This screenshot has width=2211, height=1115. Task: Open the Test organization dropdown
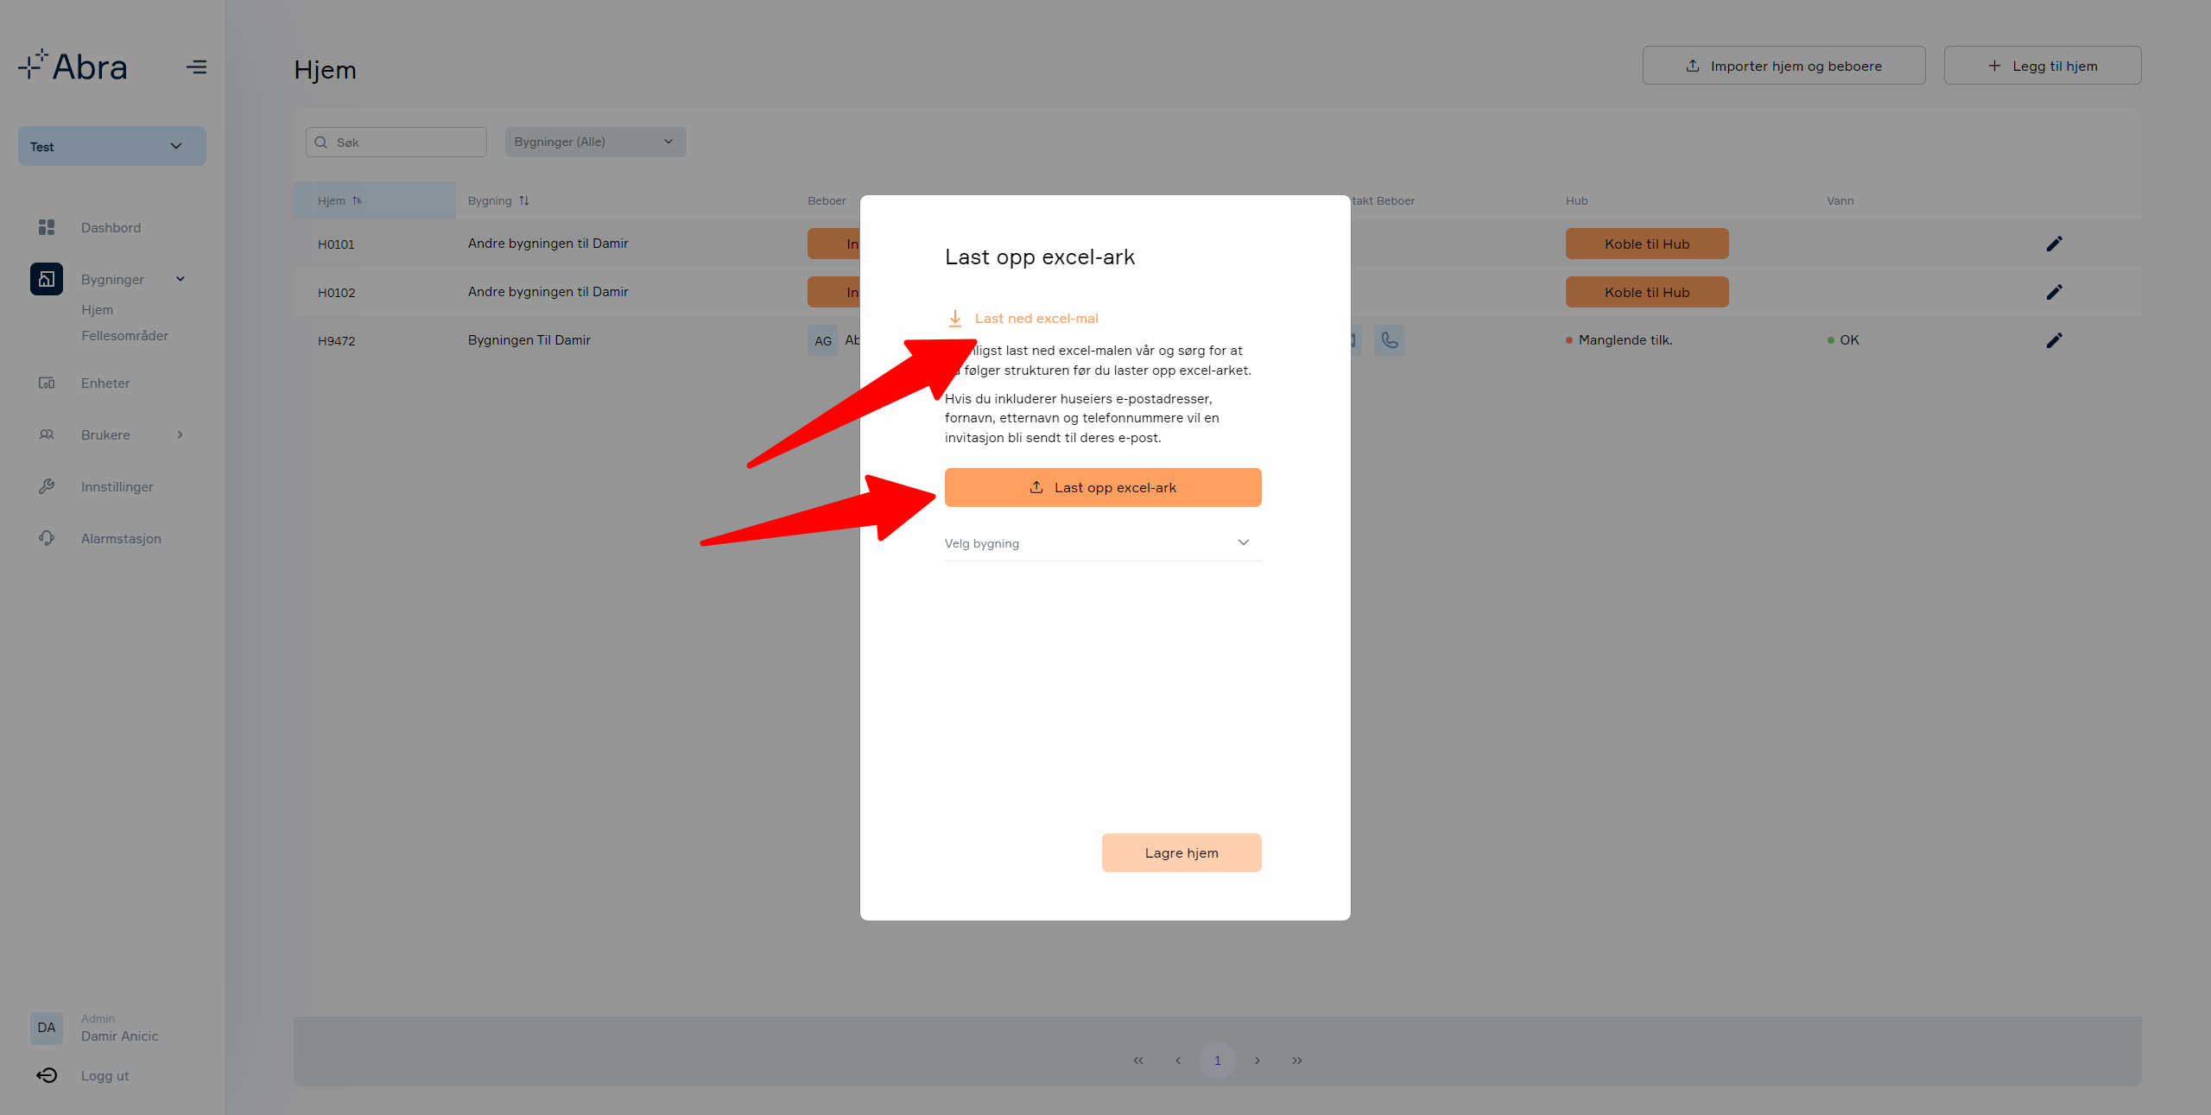pos(112,146)
